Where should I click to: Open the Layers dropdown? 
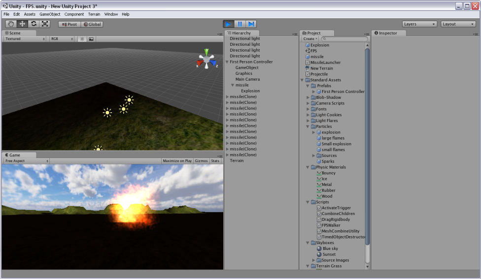click(x=419, y=24)
